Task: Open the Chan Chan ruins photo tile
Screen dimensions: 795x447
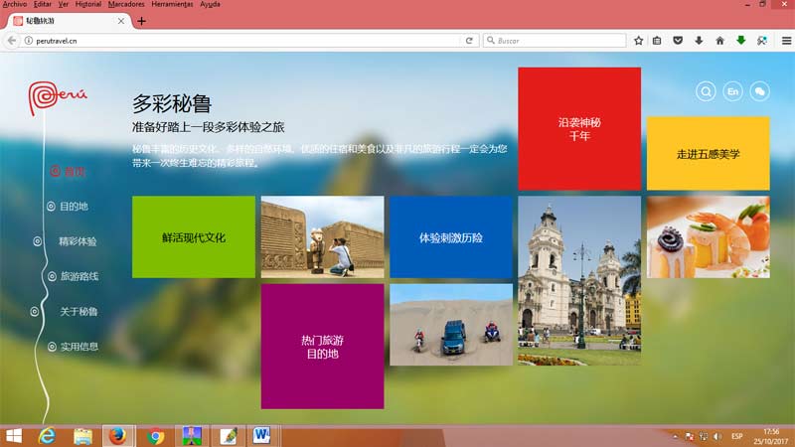Action: 322,237
